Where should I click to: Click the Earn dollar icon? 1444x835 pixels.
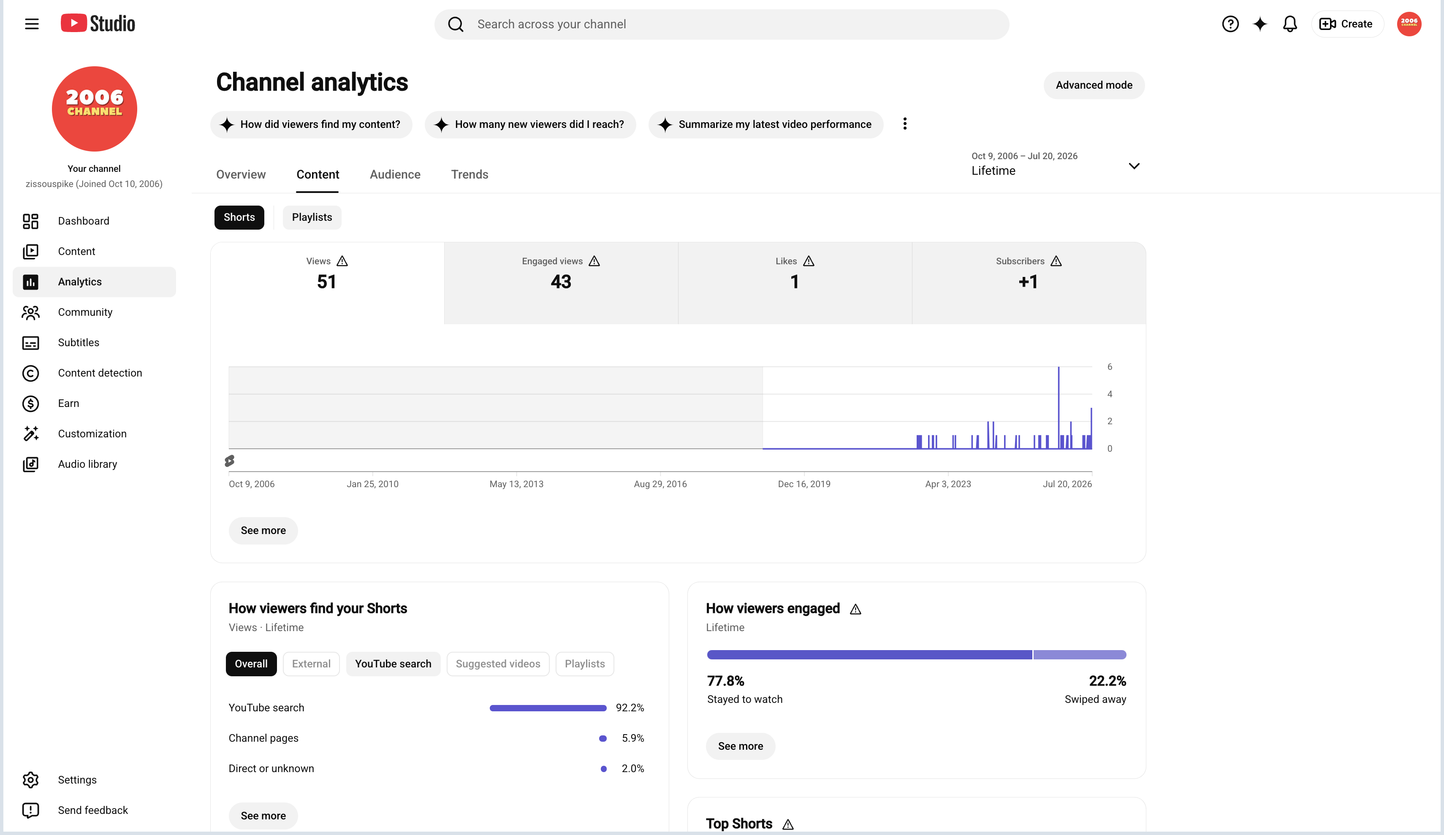coord(30,404)
